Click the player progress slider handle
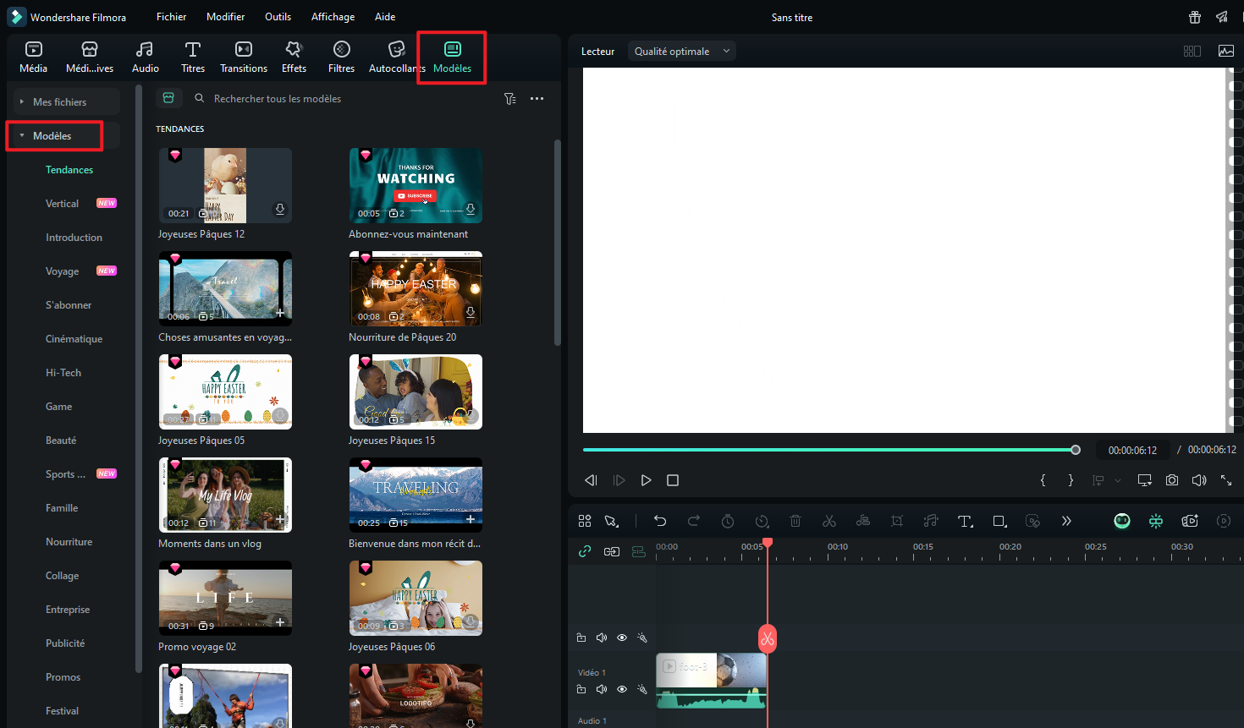The width and height of the screenshot is (1244, 728). coord(1076,450)
